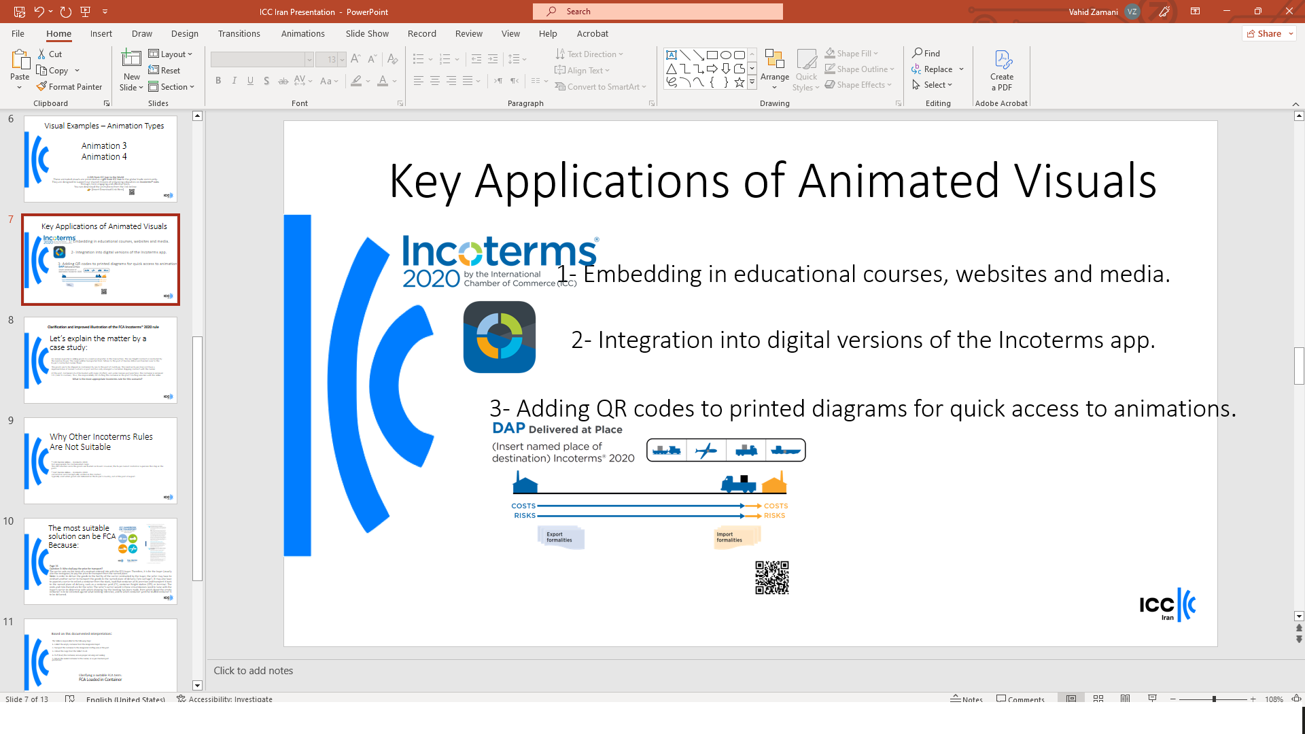Open the Comments pane button
The height and width of the screenshot is (734, 1305).
point(1020,699)
